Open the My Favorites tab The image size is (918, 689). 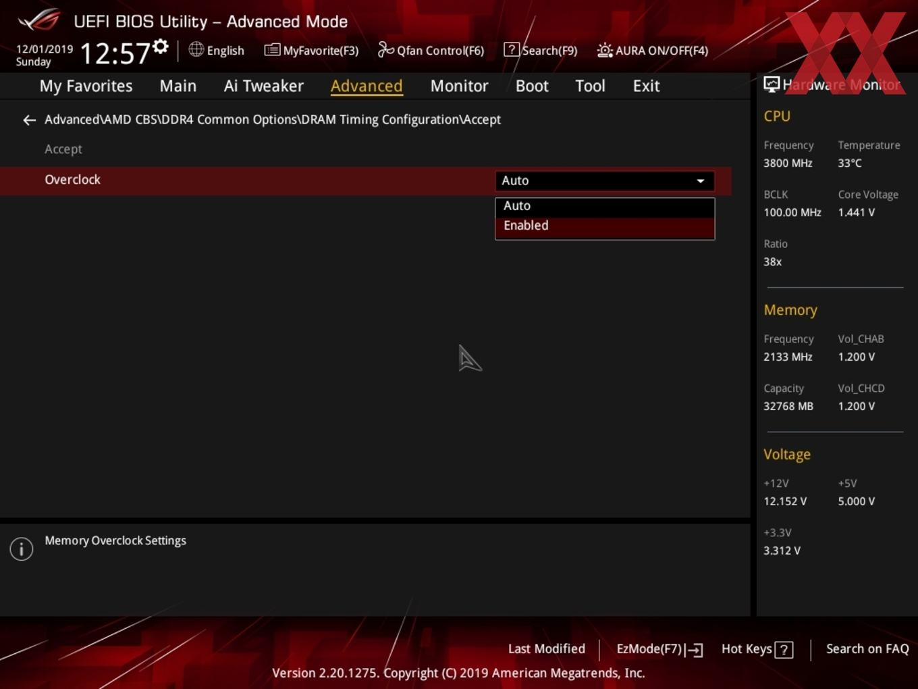pyautogui.click(x=86, y=86)
